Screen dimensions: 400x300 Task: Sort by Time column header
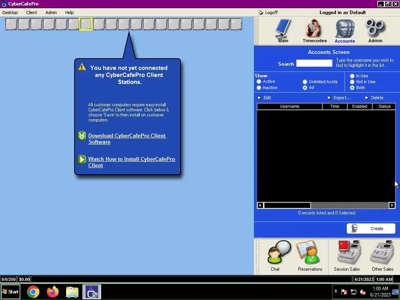pyautogui.click(x=335, y=106)
